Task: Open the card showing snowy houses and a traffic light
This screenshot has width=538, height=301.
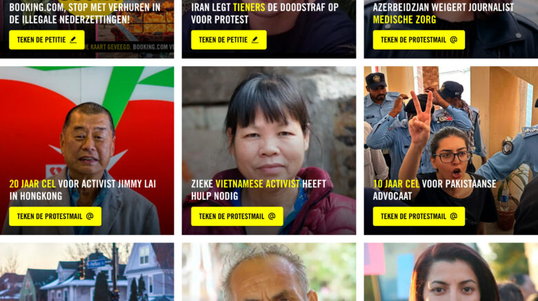Action: [x=87, y=272]
